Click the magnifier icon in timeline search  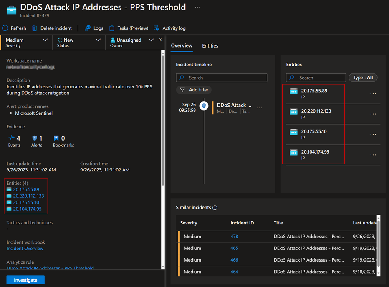pos(182,78)
